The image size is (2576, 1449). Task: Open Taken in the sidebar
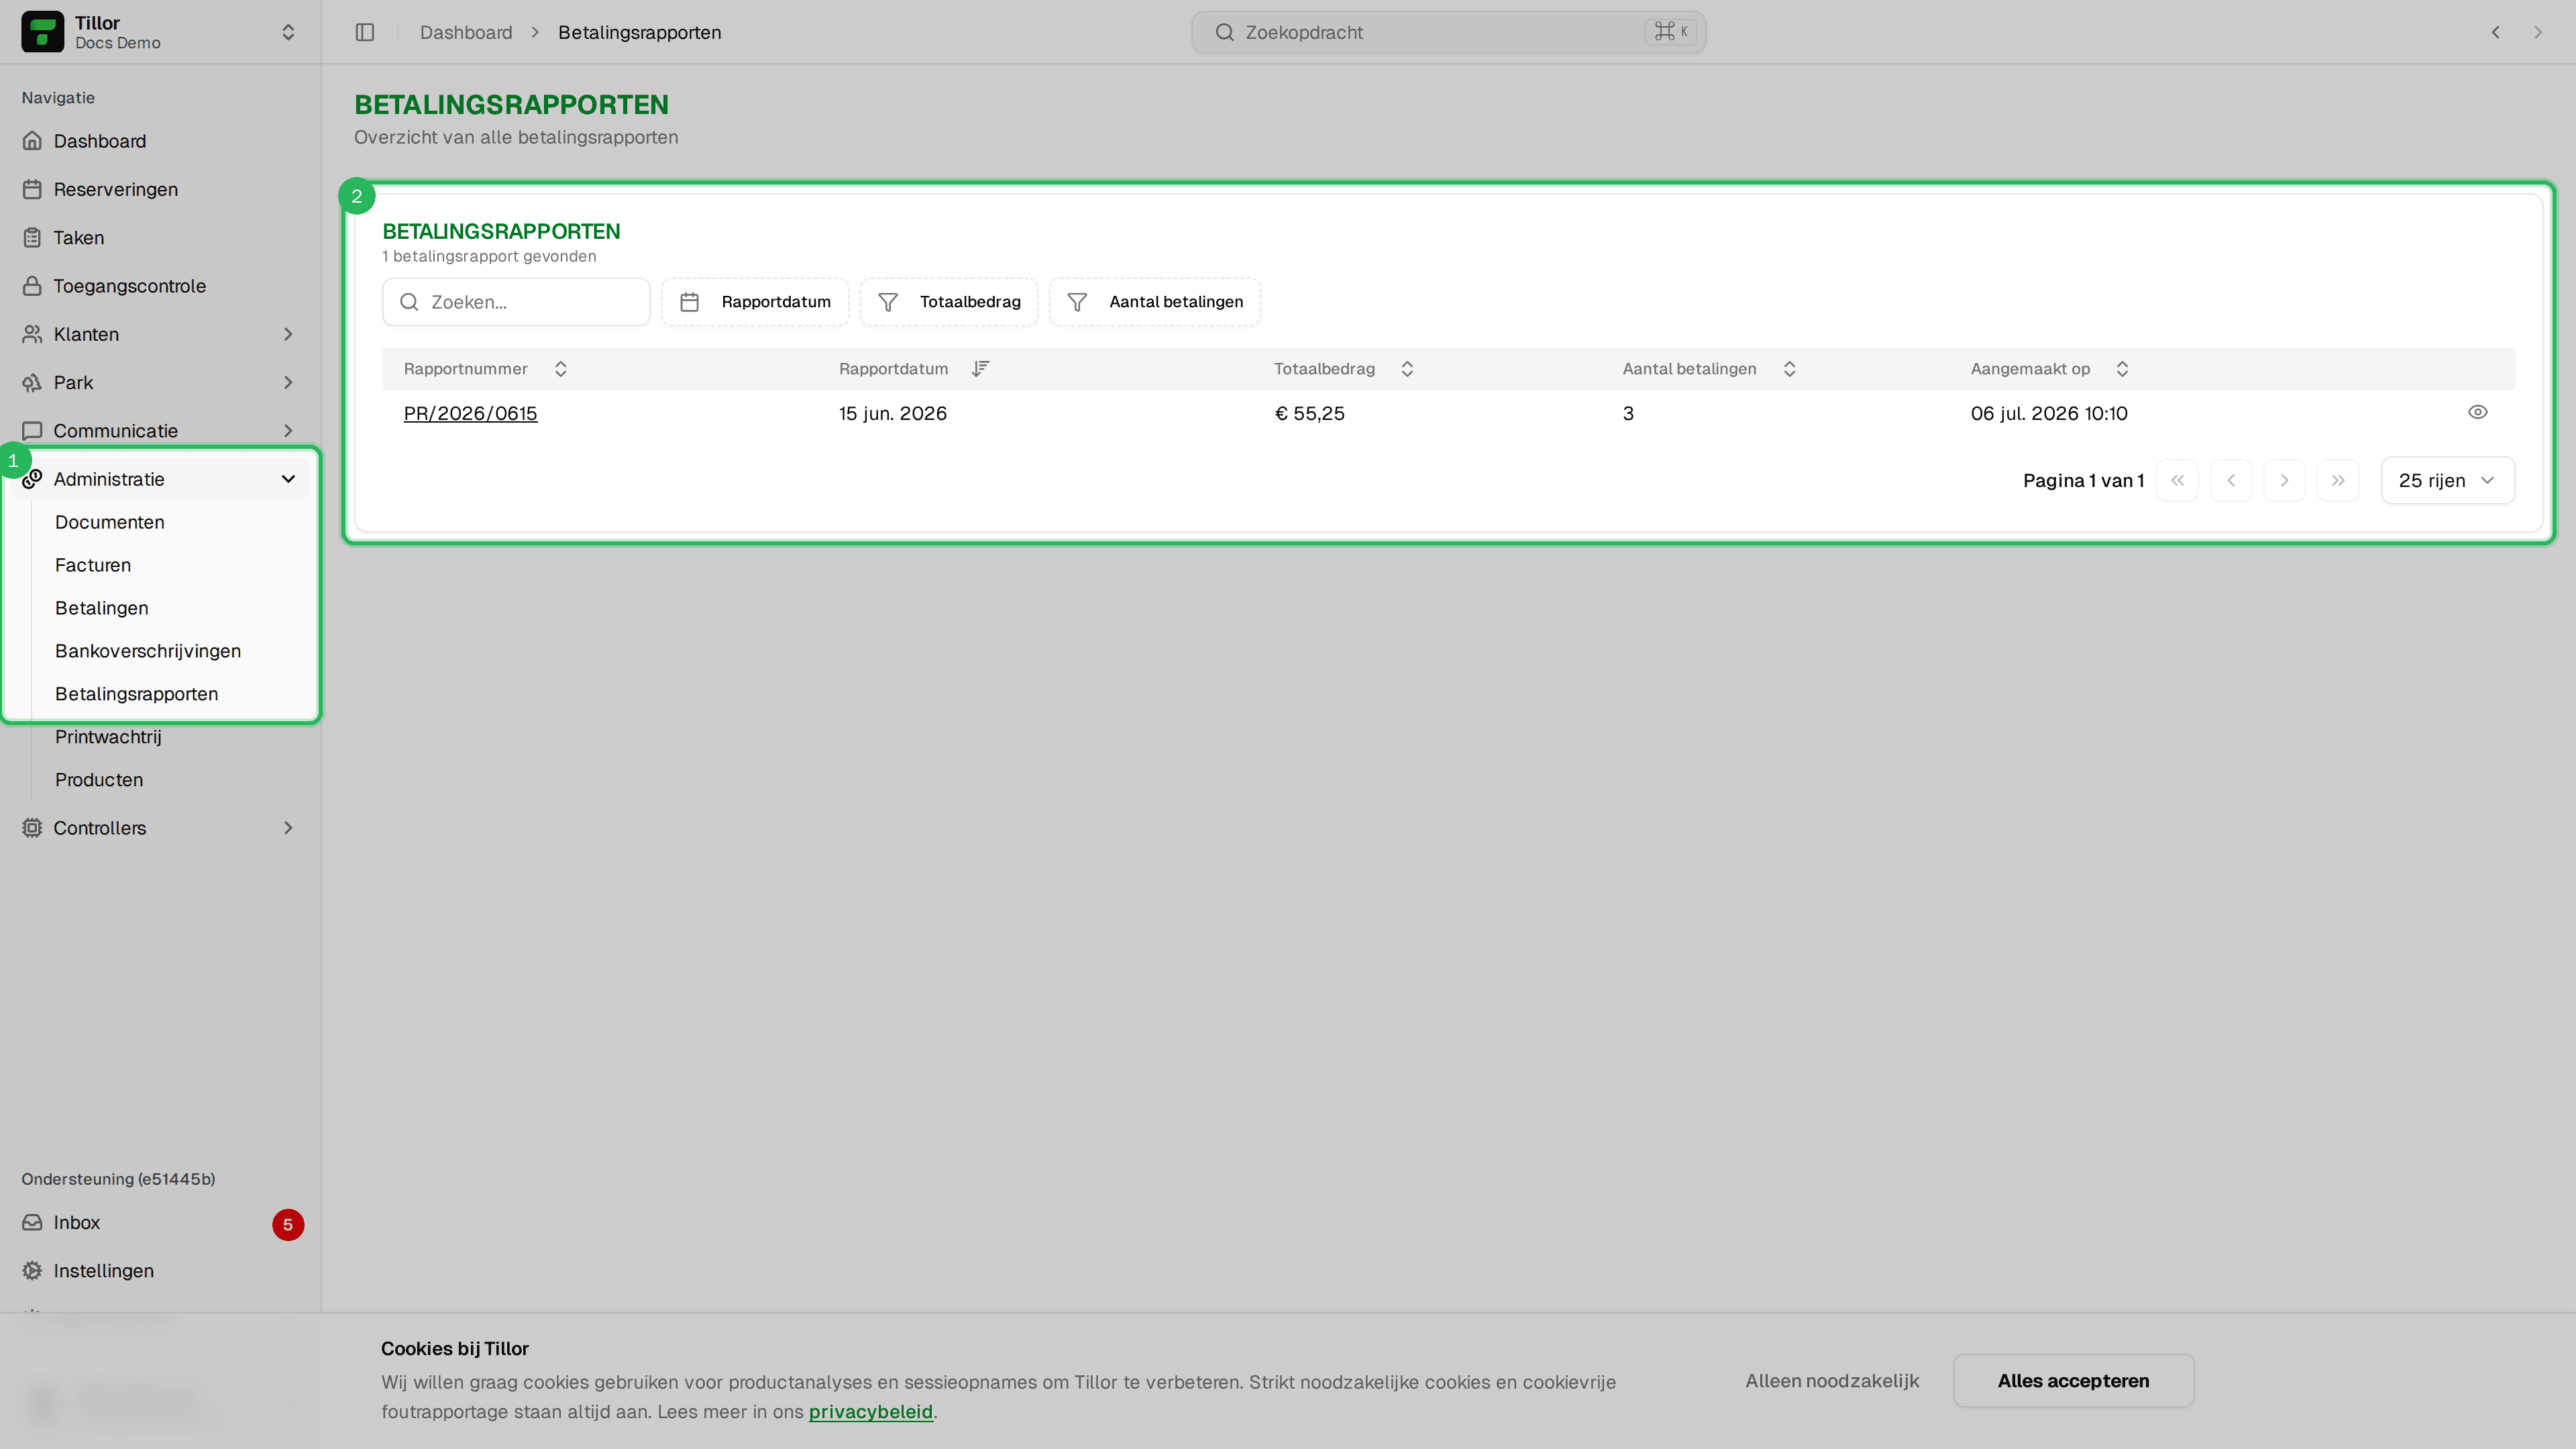click(160, 237)
